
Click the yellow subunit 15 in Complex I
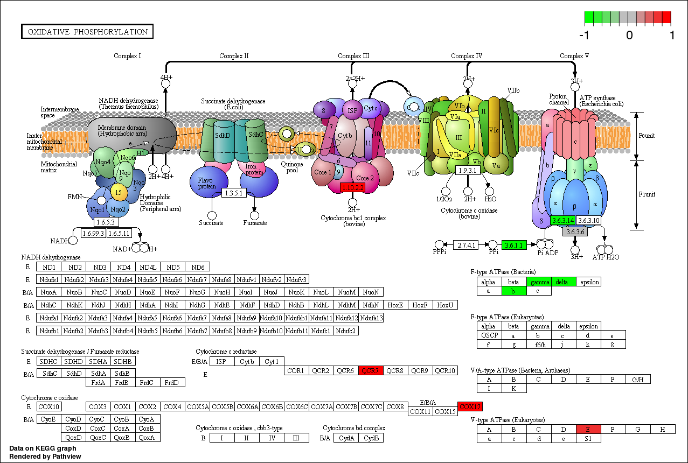click(x=119, y=191)
